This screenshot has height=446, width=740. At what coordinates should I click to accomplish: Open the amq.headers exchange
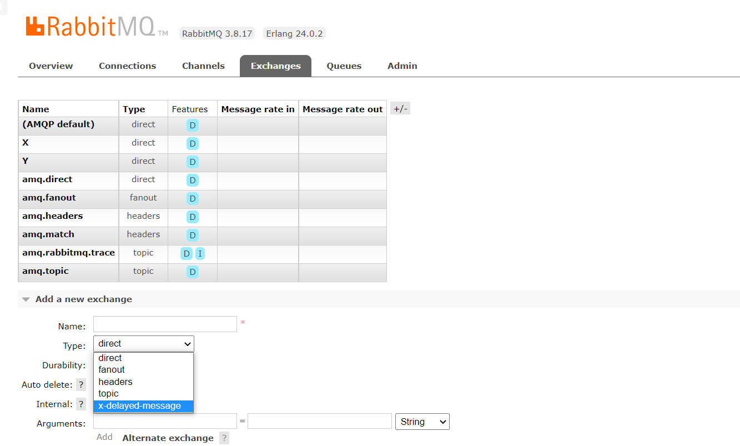(x=53, y=216)
